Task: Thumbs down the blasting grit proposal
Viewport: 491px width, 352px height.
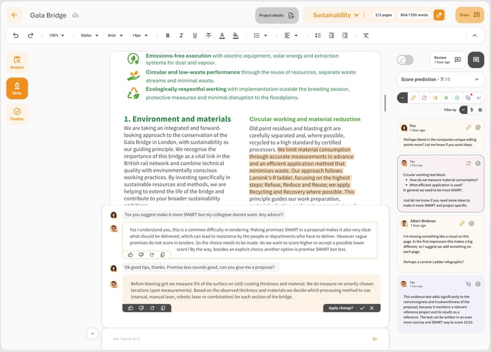Action: [141, 308]
